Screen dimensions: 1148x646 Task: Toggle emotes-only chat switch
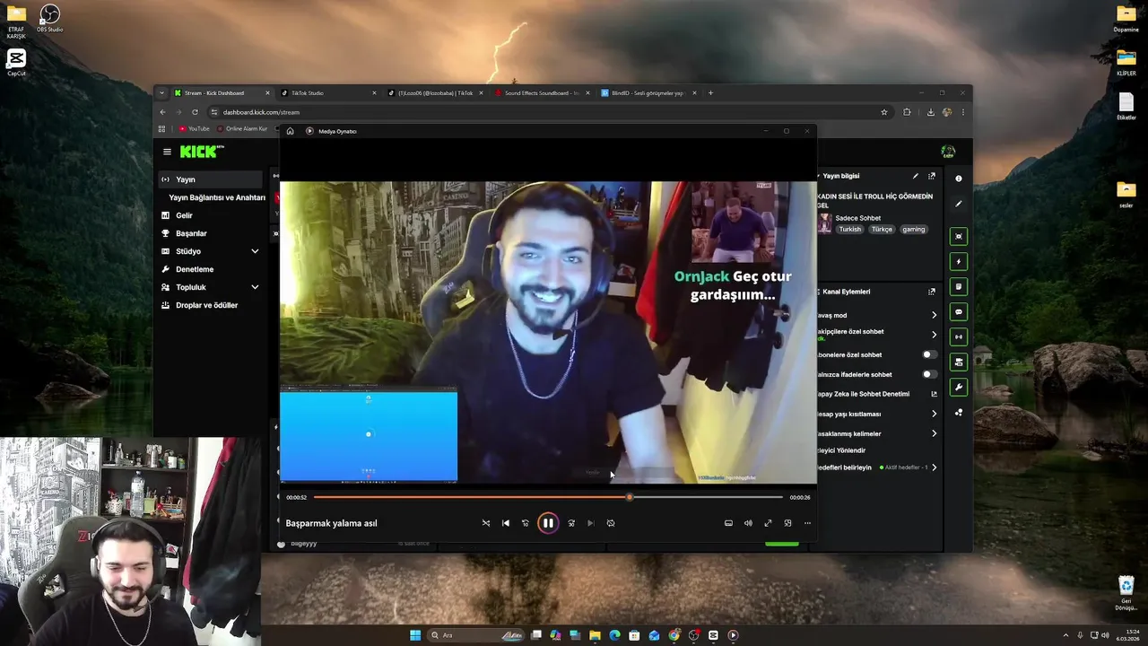click(x=929, y=374)
